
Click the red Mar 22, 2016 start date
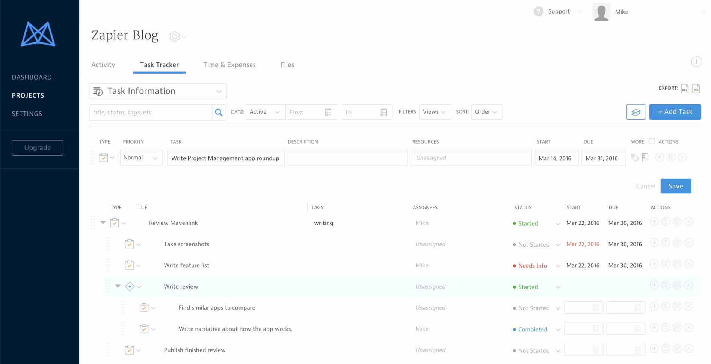(583, 244)
